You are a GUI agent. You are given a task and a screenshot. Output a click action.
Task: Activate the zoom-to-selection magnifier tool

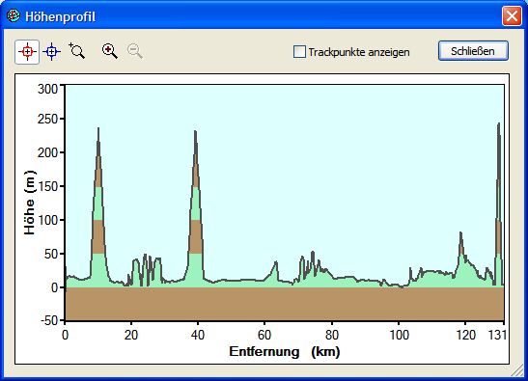coord(77,51)
